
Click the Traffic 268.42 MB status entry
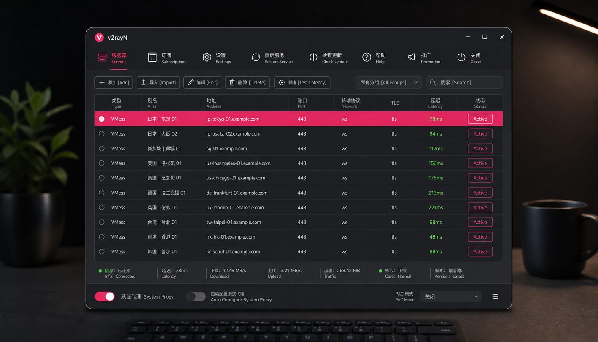[342, 273]
